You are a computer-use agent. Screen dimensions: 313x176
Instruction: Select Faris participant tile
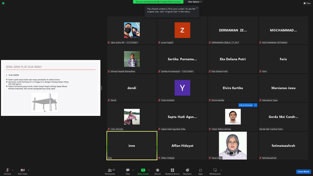283,59
